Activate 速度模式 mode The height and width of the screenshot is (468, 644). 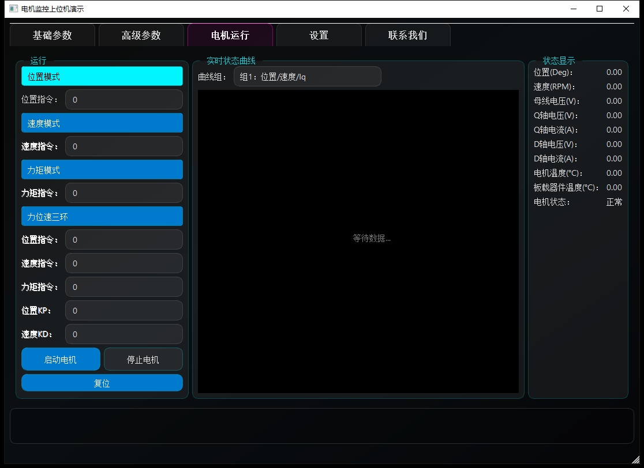coord(102,123)
